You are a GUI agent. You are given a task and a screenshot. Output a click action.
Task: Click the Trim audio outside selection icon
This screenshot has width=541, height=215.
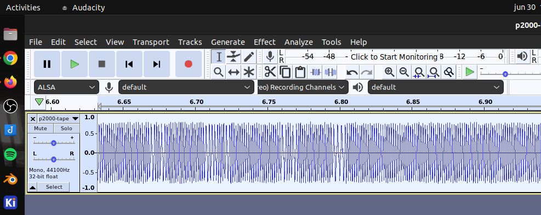pyautogui.click(x=316, y=72)
